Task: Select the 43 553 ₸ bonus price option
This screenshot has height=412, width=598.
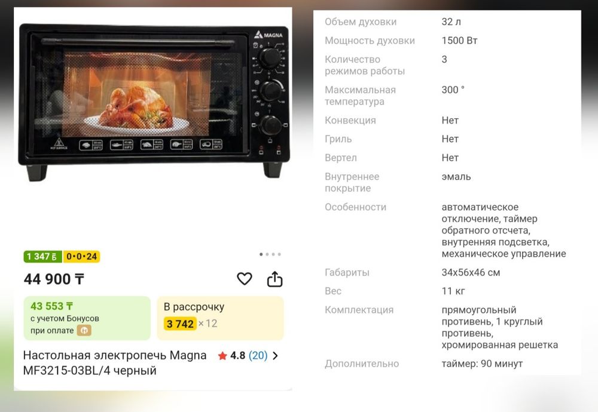Action: point(87,318)
